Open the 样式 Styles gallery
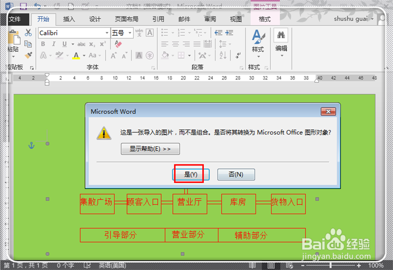 pyautogui.click(x=258, y=44)
